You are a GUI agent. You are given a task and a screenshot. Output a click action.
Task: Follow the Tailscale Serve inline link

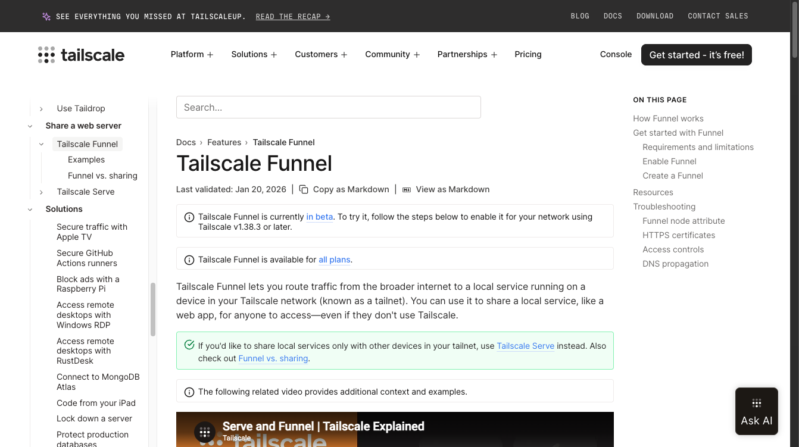[x=526, y=346]
